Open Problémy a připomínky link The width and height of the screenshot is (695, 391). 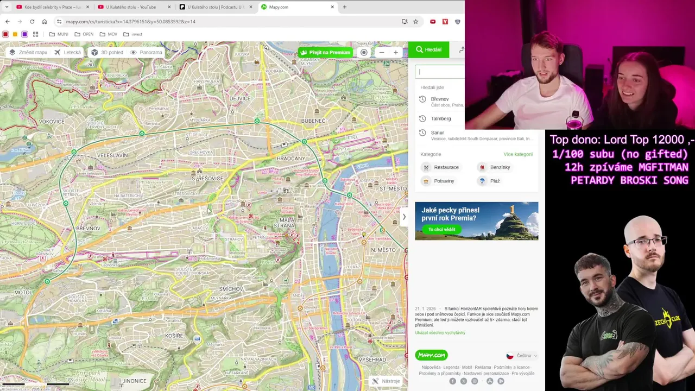tap(440, 374)
